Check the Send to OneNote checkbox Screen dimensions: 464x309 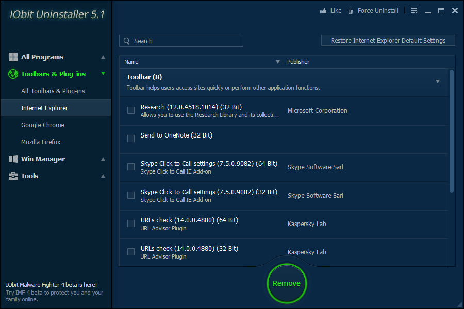(x=131, y=139)
